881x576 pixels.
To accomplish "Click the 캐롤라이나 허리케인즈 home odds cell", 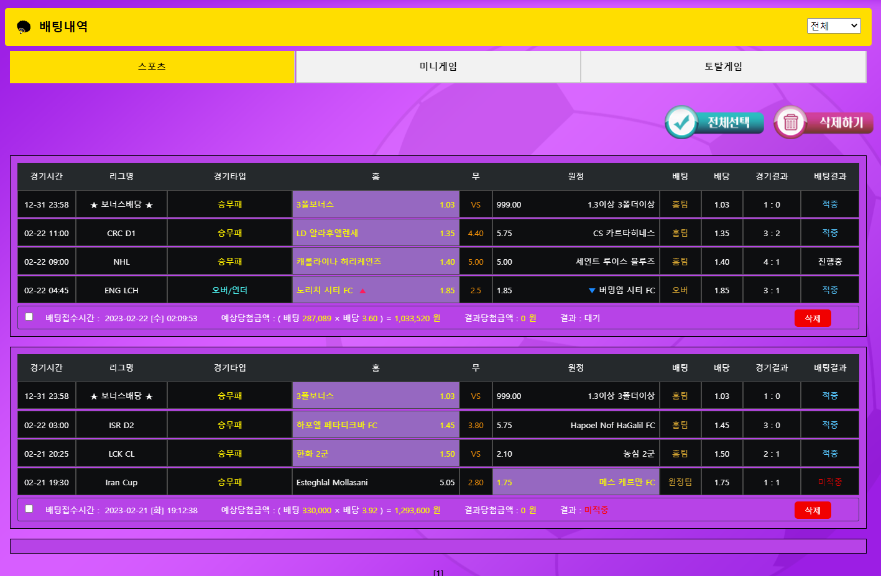I will coord(376,262).
